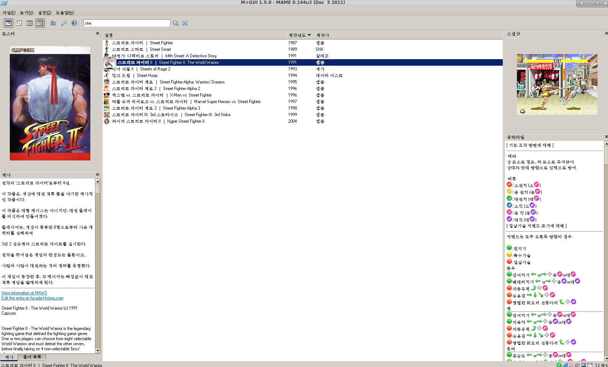Screen dimensions: 608x367
Task: Click the Street Fighter II poster image
Action: click(50, 103)
